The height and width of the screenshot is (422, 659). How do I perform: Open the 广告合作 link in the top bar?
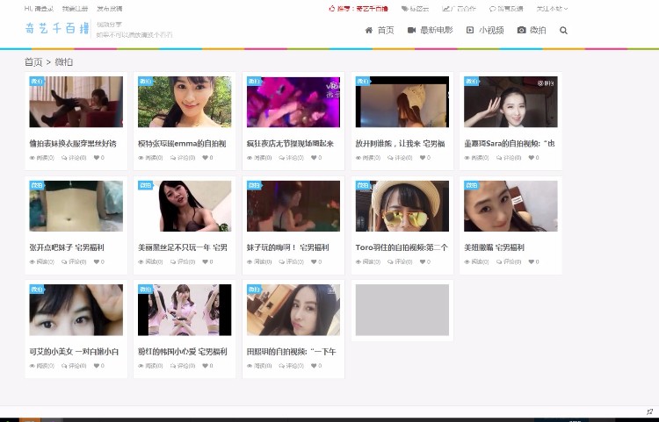[459, 9]
